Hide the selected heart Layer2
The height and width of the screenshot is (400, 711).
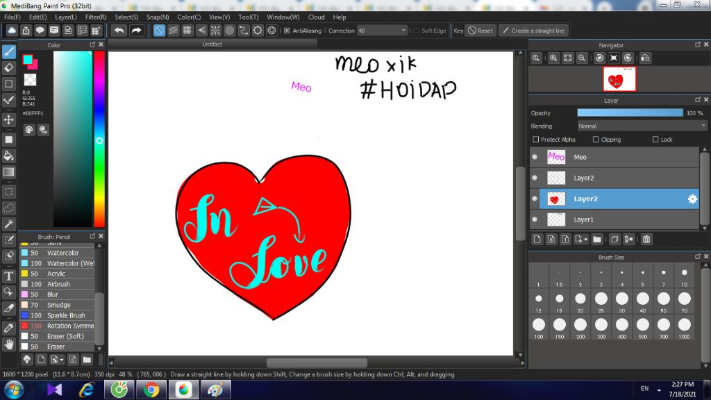click(x=535, y=199)
